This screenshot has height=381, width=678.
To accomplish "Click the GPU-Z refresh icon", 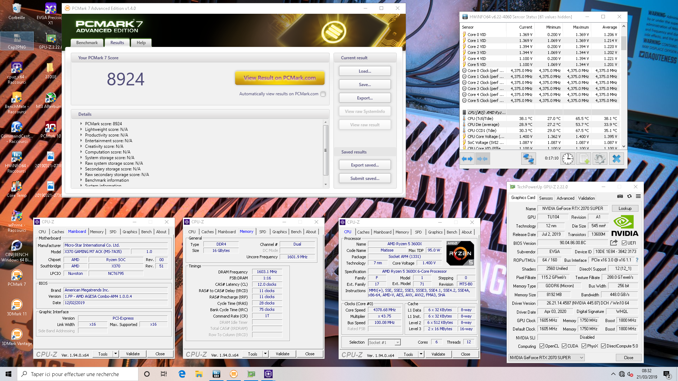I will click(629, 196).
